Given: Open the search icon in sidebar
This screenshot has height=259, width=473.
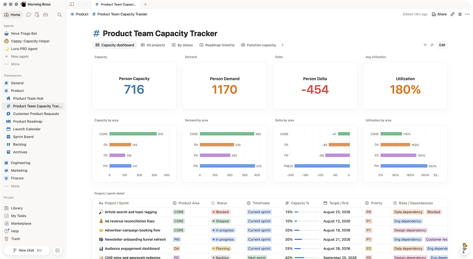Looking at the screenshot, I should [x=60, y=14].
